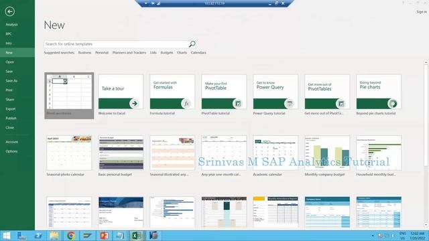Click the Beyond pie charts tutorial caption

pos(376,113)
